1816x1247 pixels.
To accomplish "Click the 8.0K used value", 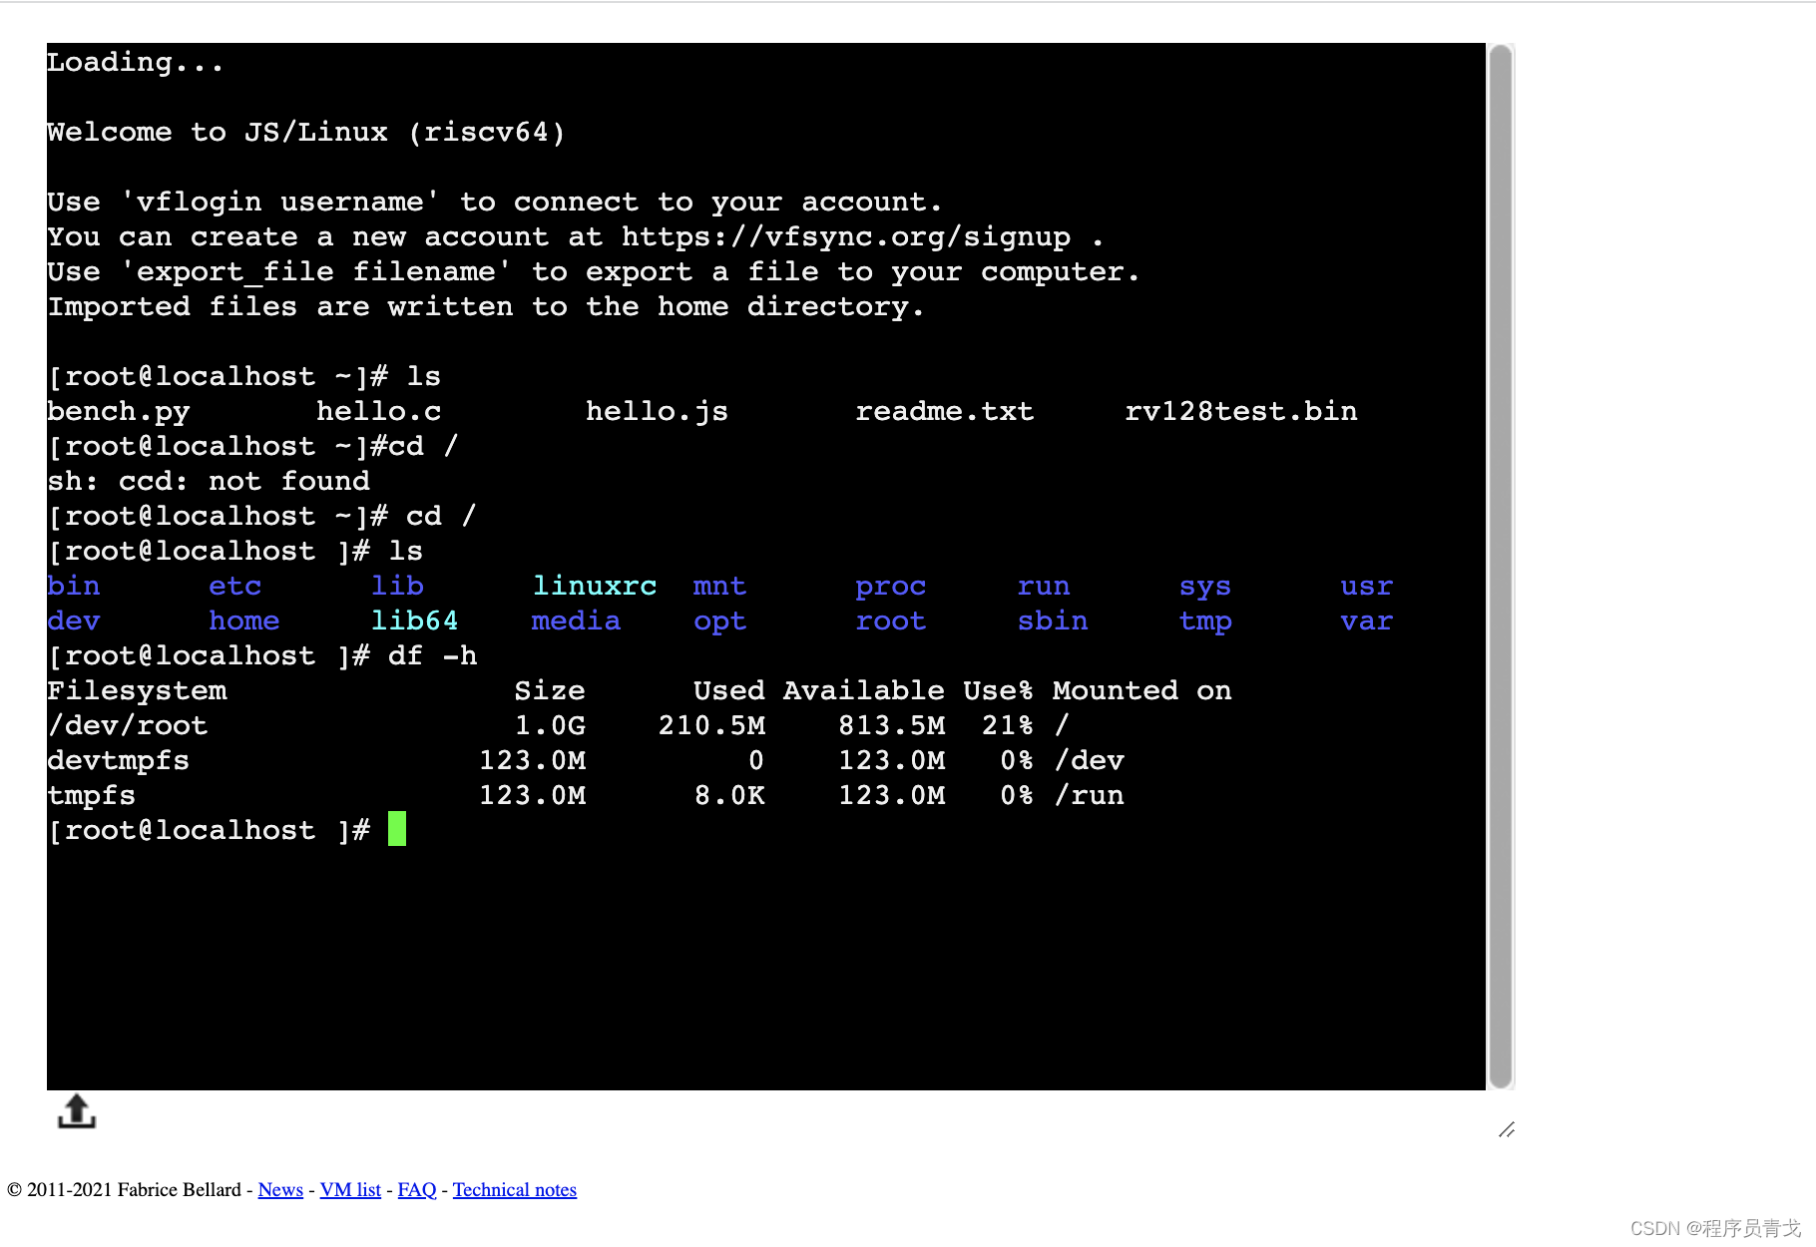I will pos(729,795).
